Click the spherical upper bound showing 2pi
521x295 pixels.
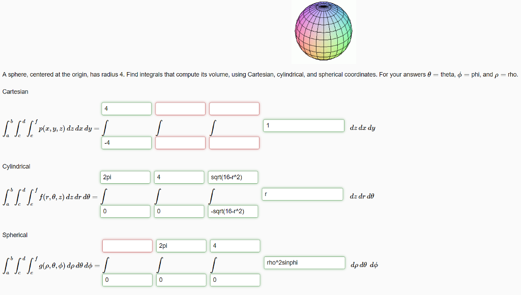181,246
